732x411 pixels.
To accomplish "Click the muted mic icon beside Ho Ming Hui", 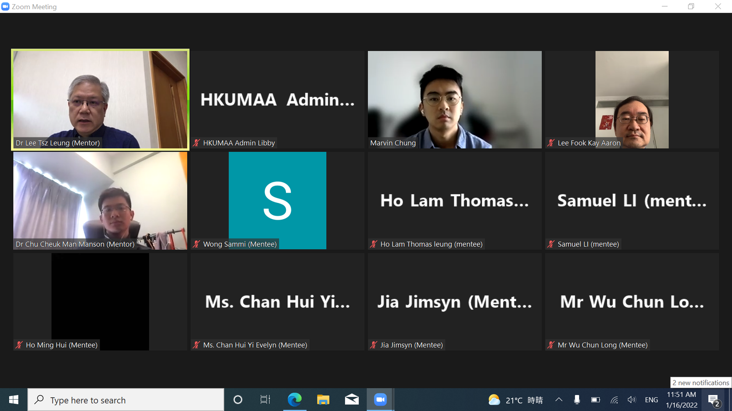I will pos(19,345).
